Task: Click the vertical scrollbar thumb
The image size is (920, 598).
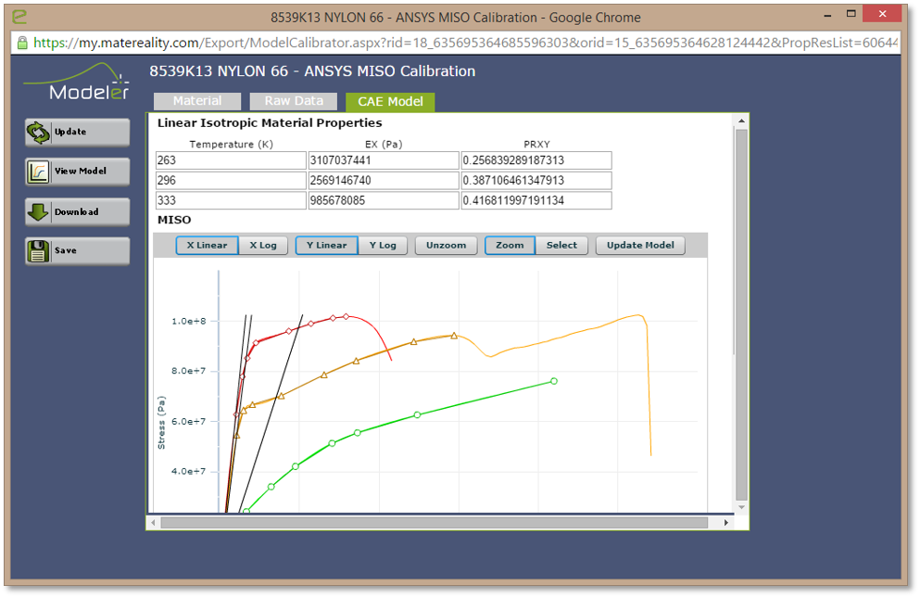Action: (741, 314)
